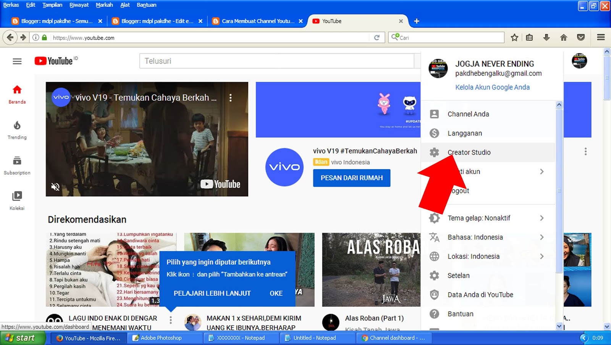Reload the YouTube page

[x=377, y=37]
